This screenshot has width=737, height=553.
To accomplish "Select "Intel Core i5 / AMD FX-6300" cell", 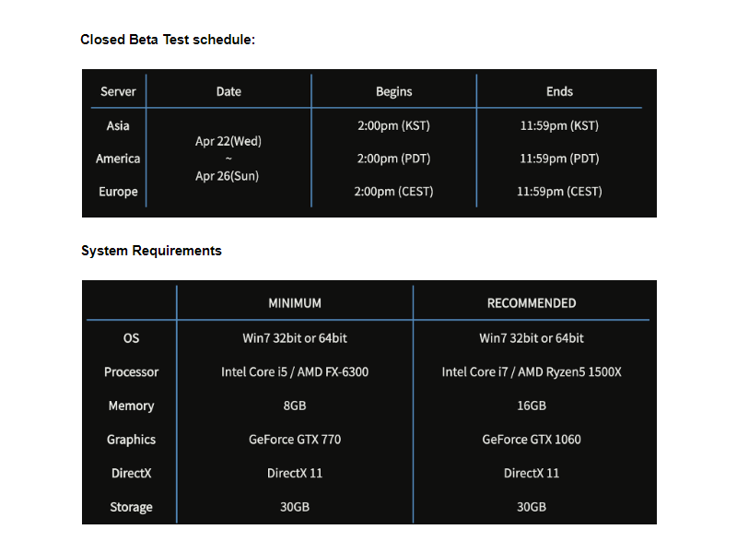I will pyautogui.click(x=295, y=372).
